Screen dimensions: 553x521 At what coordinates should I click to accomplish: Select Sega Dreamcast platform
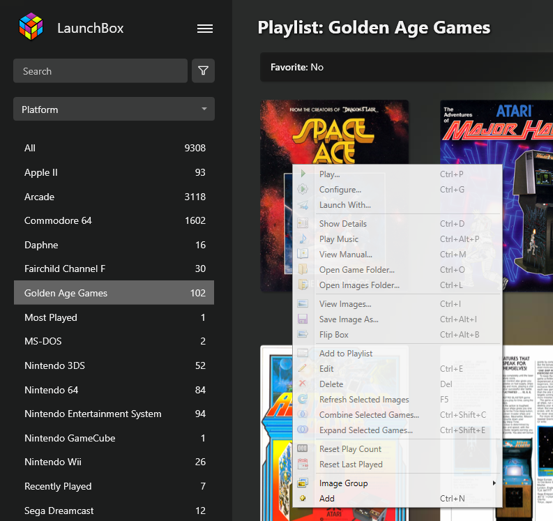point(114,511)
